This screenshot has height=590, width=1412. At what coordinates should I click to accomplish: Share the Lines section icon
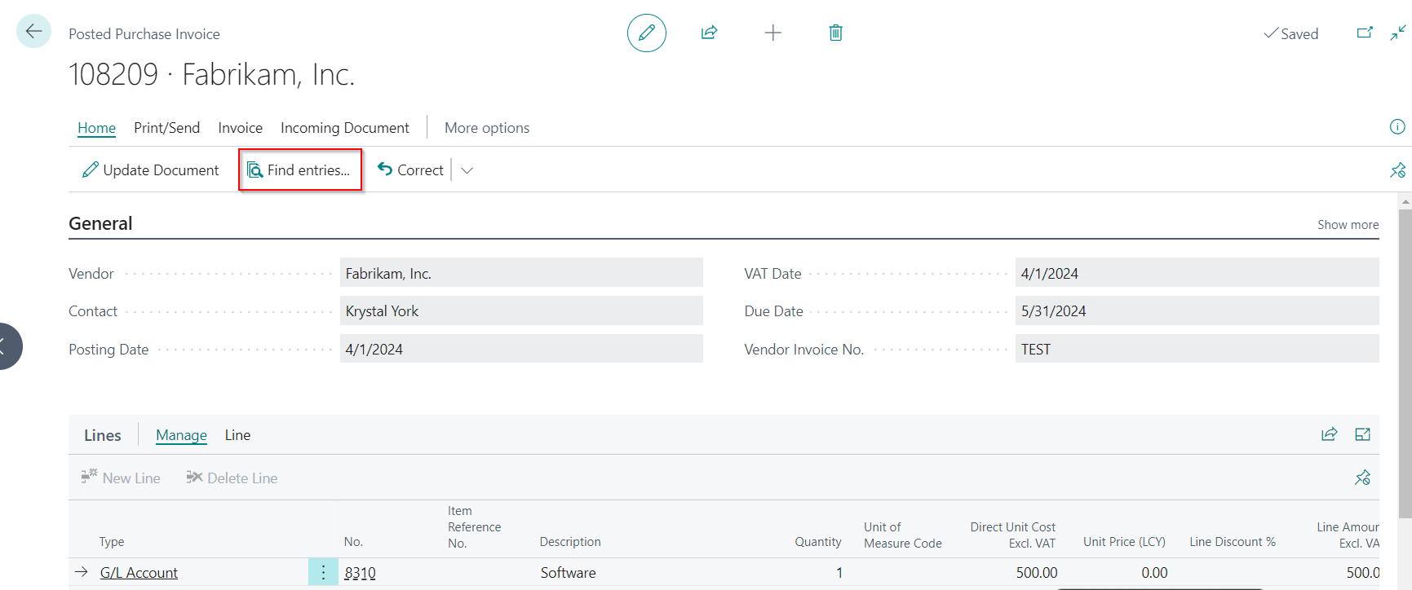1330,434
